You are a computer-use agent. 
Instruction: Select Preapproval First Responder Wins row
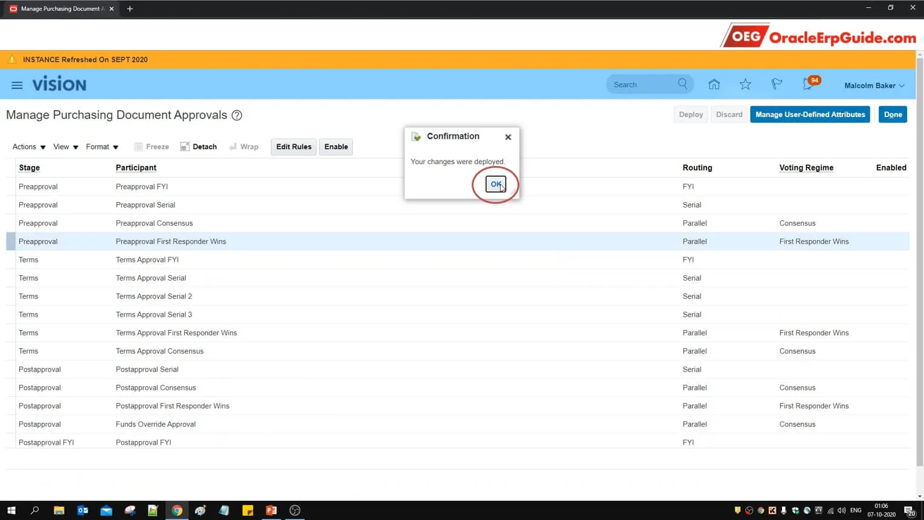[458, 241]
